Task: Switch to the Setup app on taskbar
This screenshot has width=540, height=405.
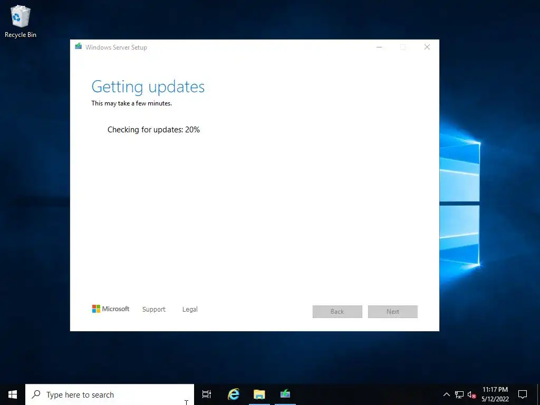Action: coord(285,394)
